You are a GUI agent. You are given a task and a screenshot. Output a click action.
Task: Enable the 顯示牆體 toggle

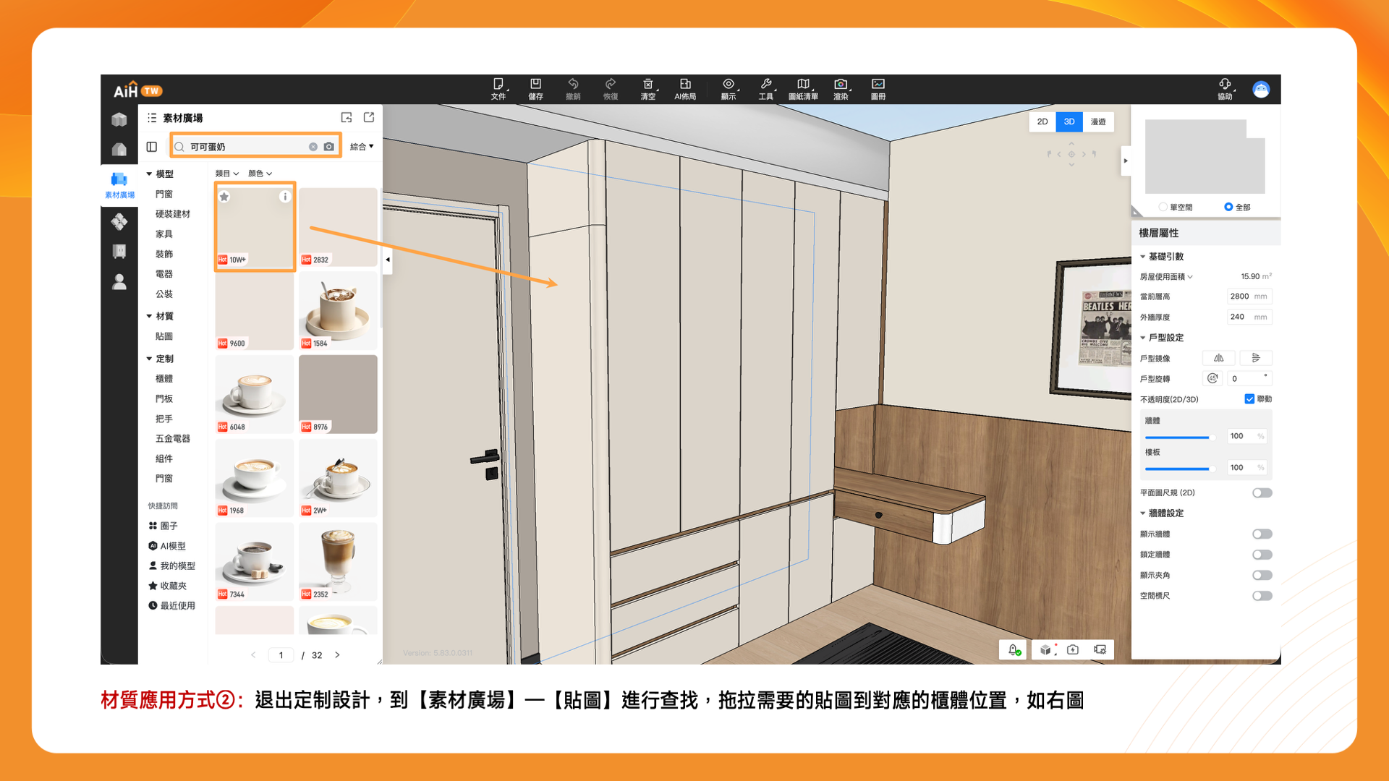tap(1262, 534)
